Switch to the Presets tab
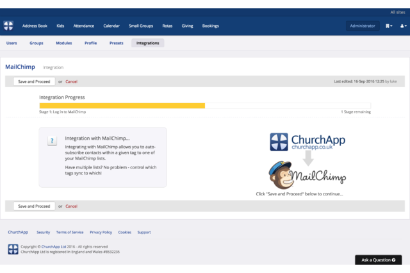 [x=117, y=43]
